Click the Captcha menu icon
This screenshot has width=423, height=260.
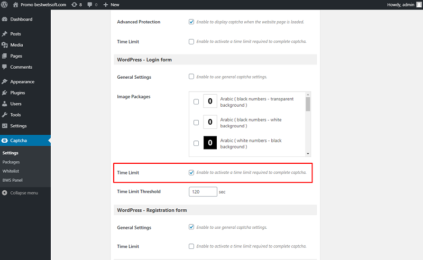pos(5,140)
